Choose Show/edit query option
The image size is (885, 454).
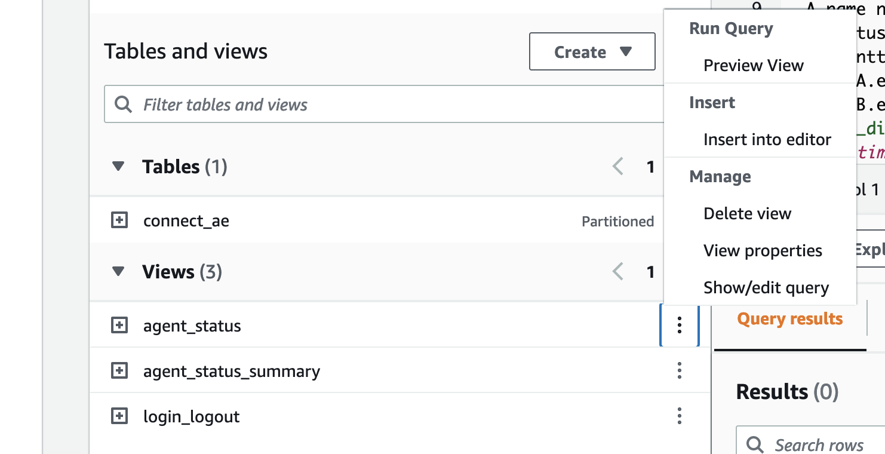[766, 288]
